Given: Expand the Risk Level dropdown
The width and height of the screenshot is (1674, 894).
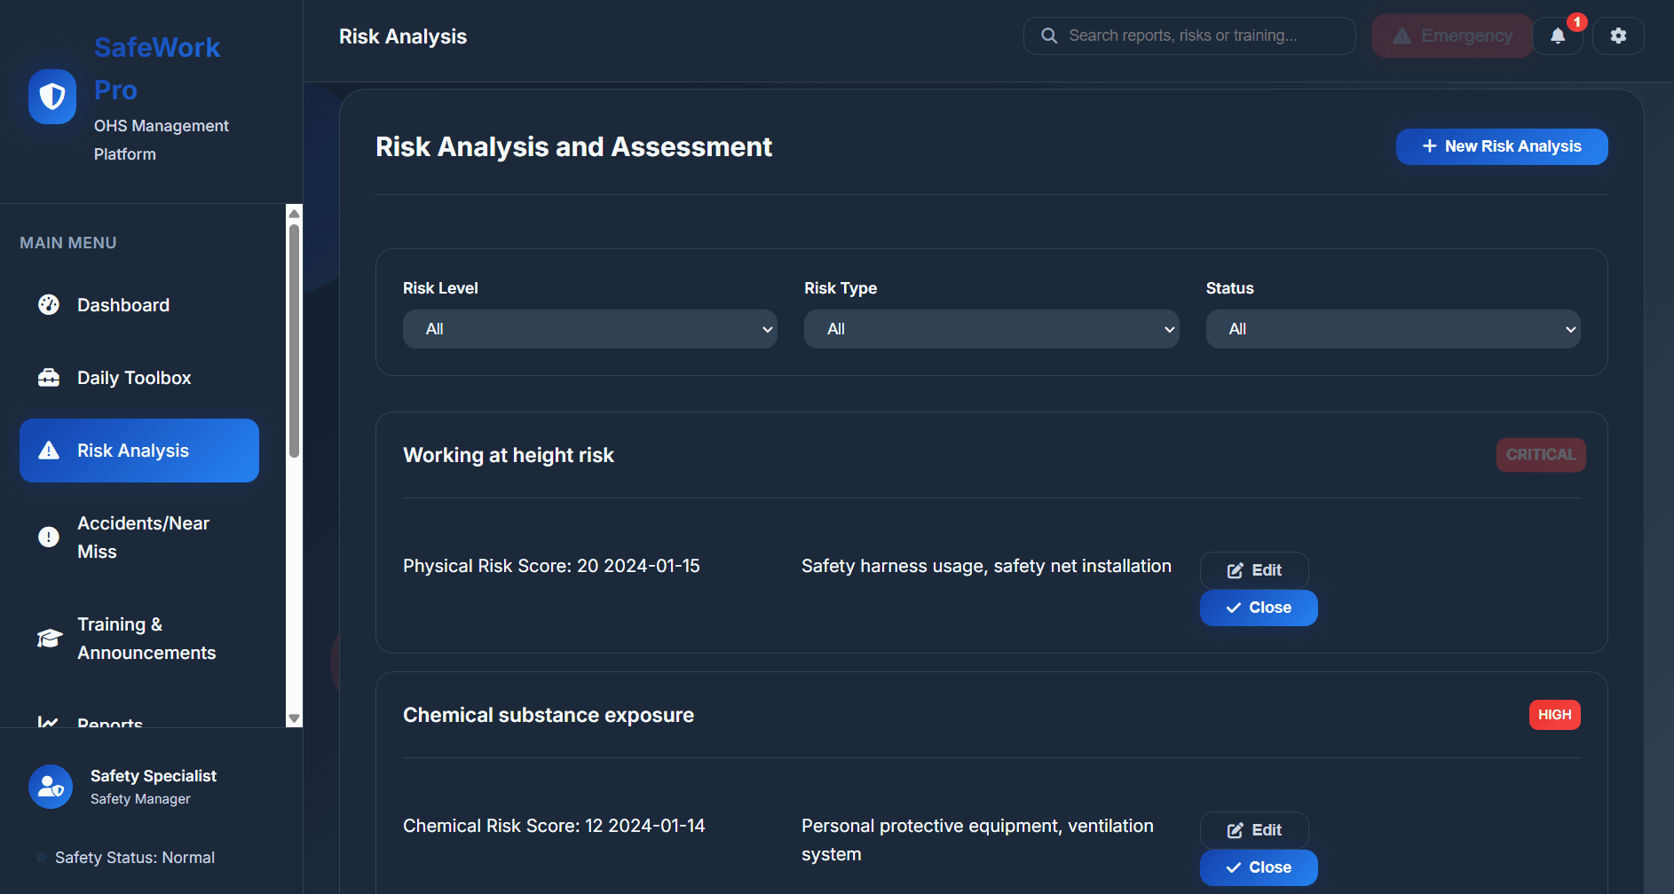Looking at the screenshot, I should (x=589, y=329).
